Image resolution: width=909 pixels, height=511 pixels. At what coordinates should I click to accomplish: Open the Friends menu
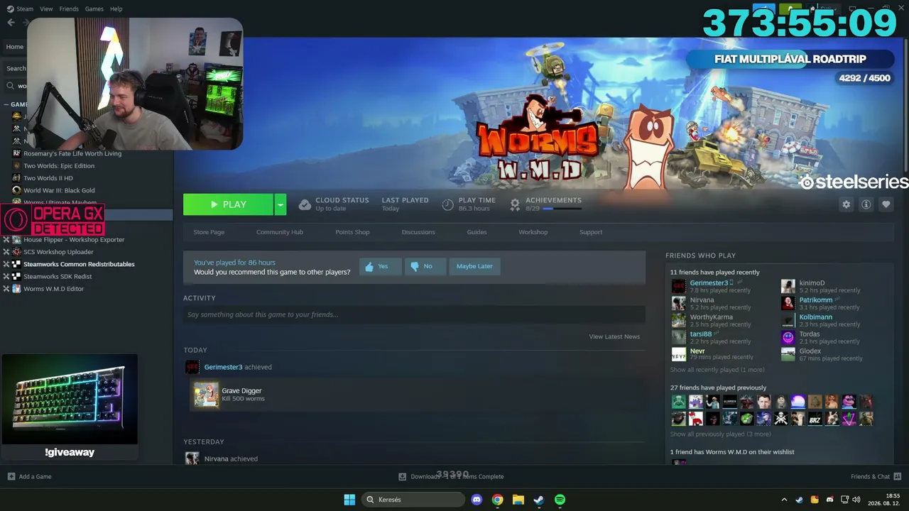click(x=69, y=9)
